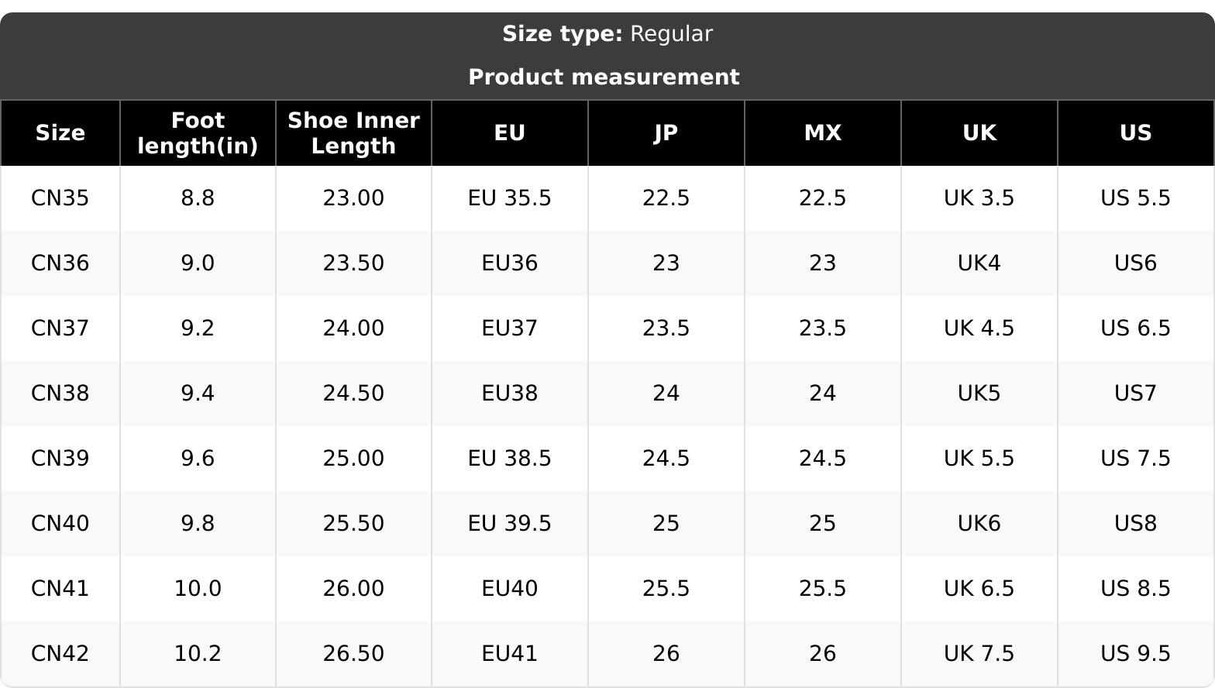Select the US column header
This screenshot has height=688, width=1215.
1136,133
